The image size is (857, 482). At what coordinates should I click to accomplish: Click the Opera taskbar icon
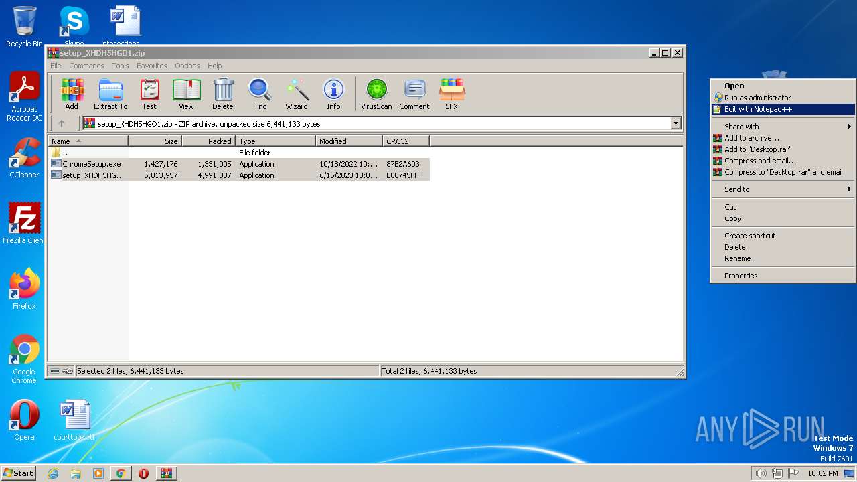coord(143,473)
